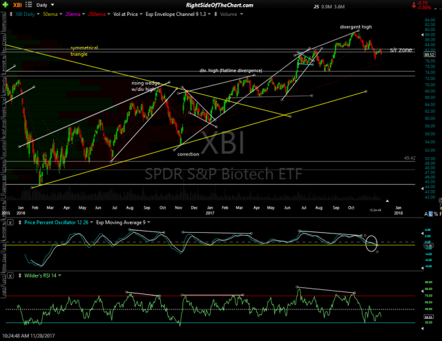
Task: Select the 'divergent high' annotation
Action: point(356,27)
